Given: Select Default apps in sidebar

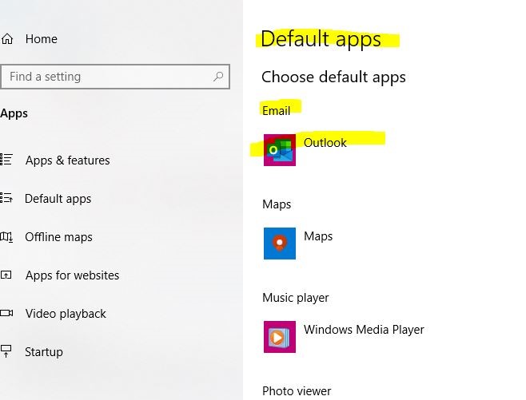Looking at the screenshot, I should pyautogui.click(x=58, y=199).
